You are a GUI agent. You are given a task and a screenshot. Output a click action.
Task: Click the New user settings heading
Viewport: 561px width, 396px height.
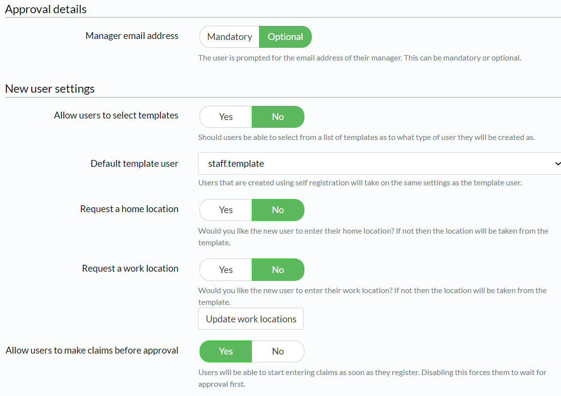click(x=50, y=89)
